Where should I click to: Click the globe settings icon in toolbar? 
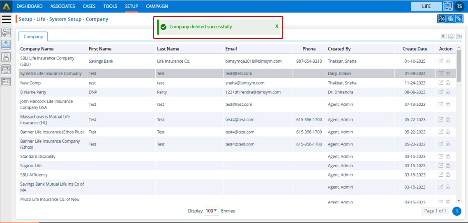pos(450,19)
